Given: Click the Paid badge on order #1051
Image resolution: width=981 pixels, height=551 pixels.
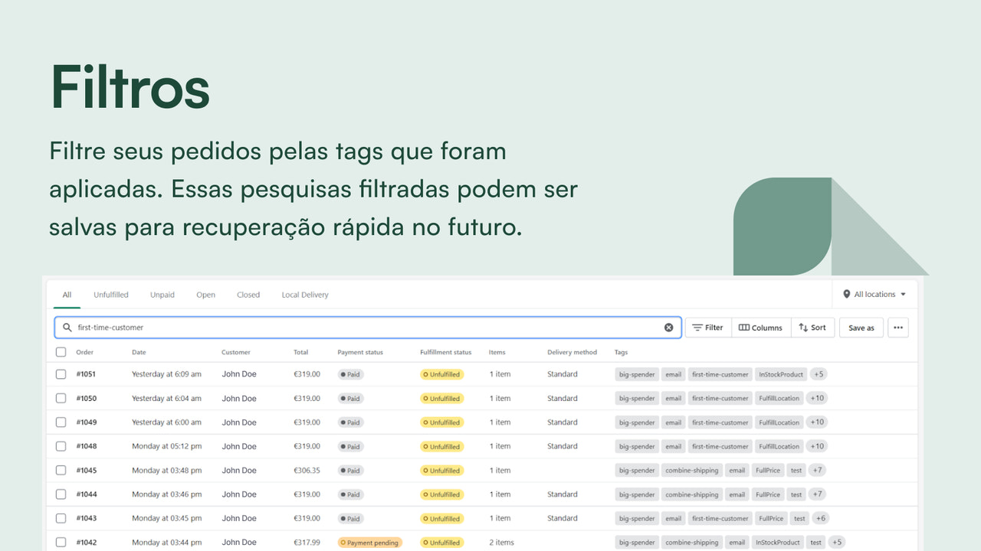Looking at the screenshot, I should [x=350, y=374].
